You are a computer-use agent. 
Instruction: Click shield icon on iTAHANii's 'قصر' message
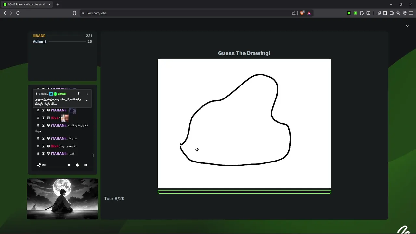point(48,154)
